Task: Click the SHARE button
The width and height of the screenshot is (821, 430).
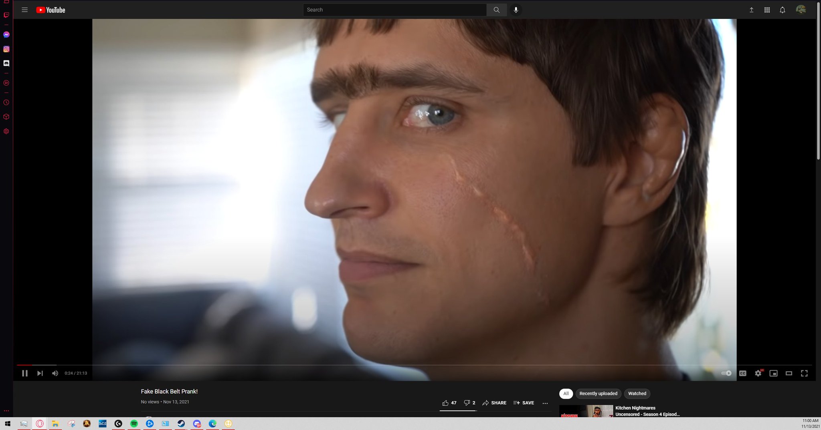Action: pos(494,403)
